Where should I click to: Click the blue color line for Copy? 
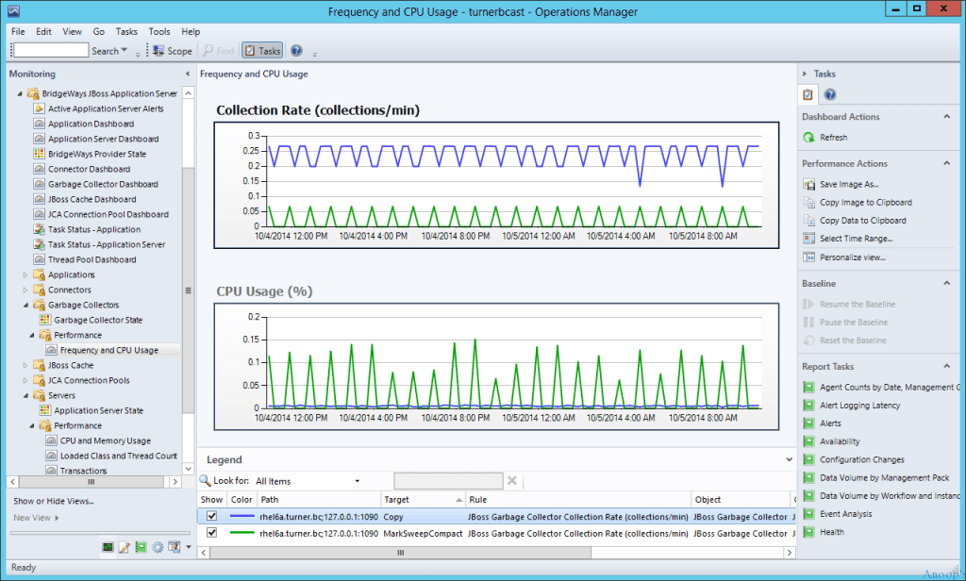241,516
